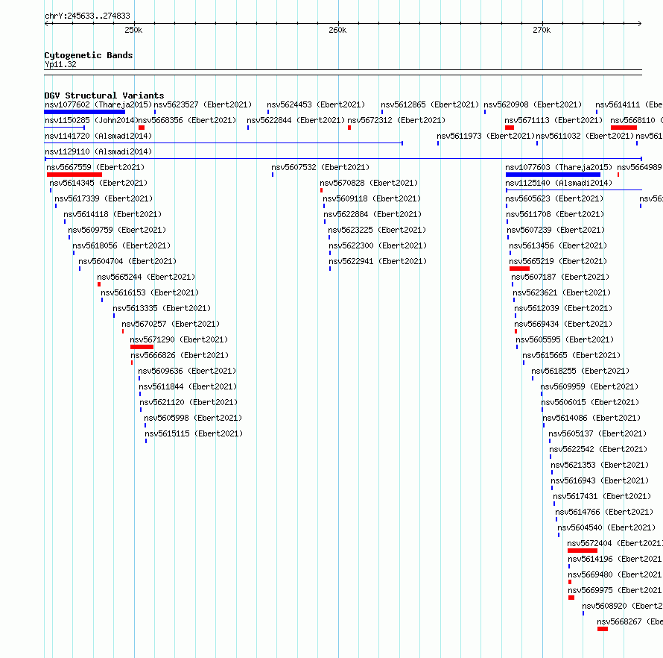Select nsv5622884 (Ebert2021) label

coord(372,214)
